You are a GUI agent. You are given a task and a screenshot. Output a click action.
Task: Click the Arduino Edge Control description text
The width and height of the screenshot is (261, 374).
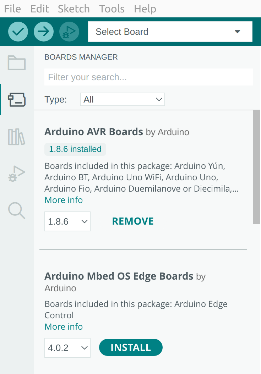tap(136, 310)
